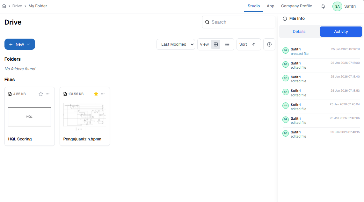Switch to list view layout

click(x=227, y=44)
